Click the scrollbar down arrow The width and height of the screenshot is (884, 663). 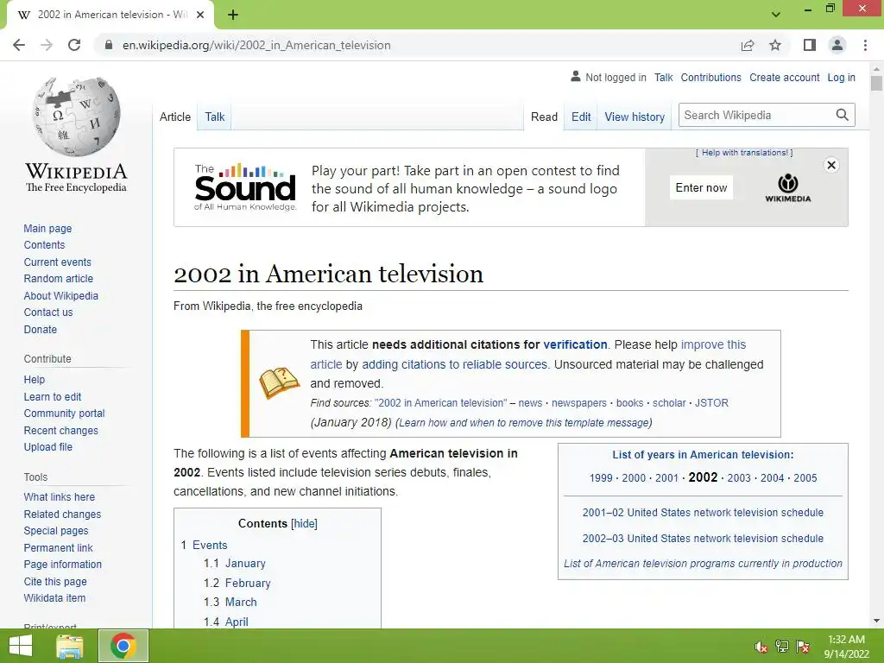(876, 621)
